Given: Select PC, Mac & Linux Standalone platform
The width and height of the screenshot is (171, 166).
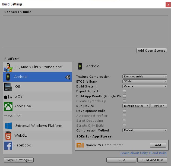Looking at the screenshot, I should tap(37, 67).
